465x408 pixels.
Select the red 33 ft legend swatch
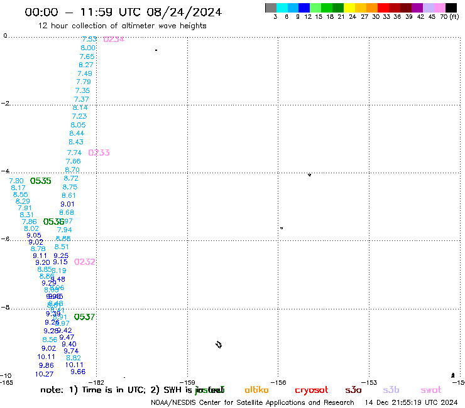click(x=383, y=8)
